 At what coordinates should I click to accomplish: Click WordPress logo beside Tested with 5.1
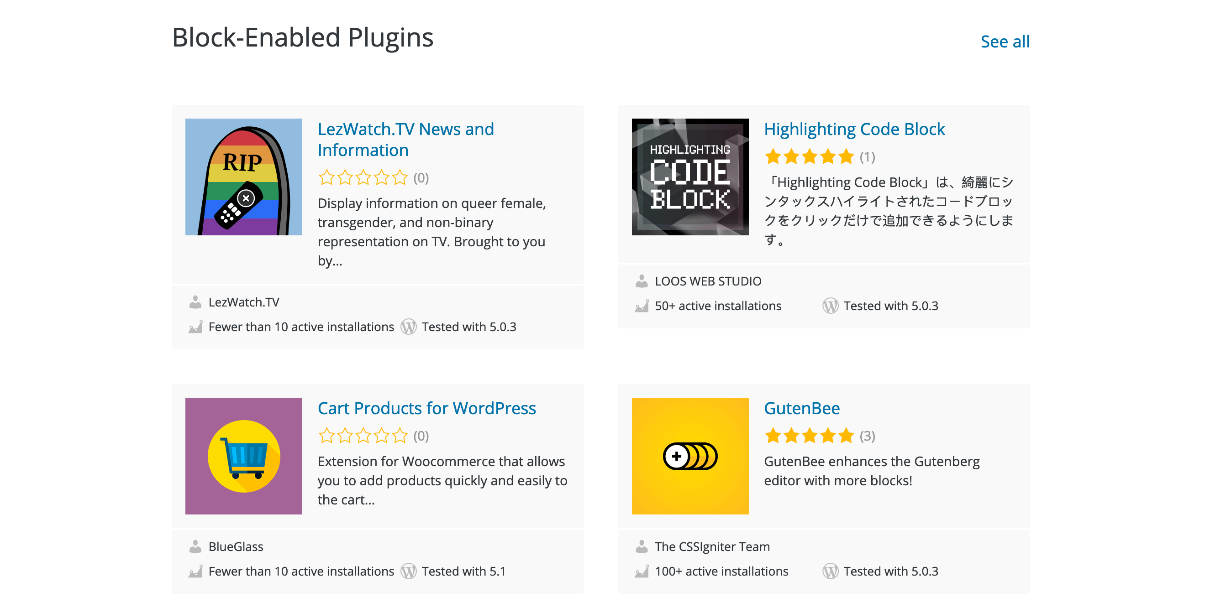[408, 571]
